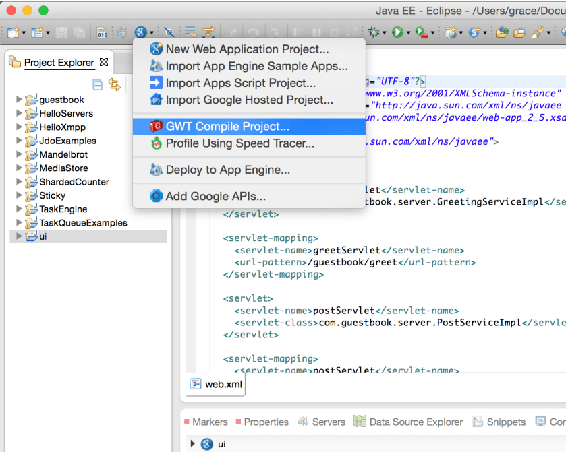The image size is (566, 452).
Task: Select New Web Application Project option
Action: coord(247,49)
